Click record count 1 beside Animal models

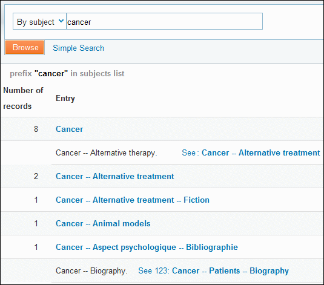pos(36,223)
